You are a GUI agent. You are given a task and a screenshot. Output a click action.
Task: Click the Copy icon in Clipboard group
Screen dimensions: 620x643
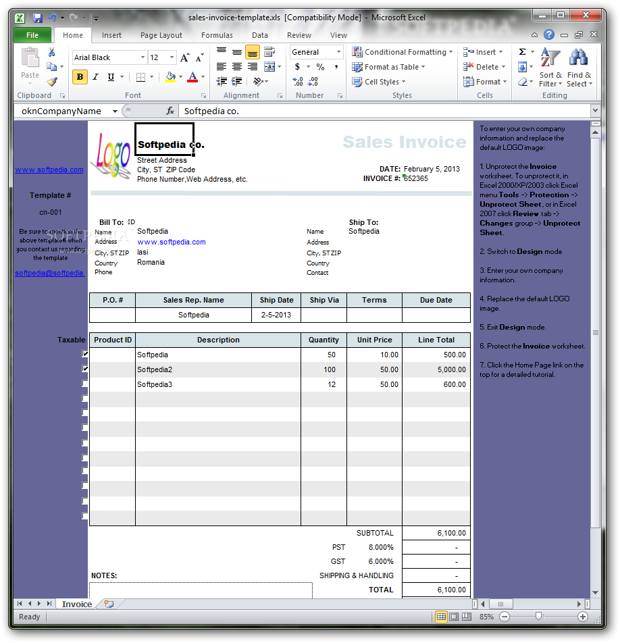click(x=51, y=66)
